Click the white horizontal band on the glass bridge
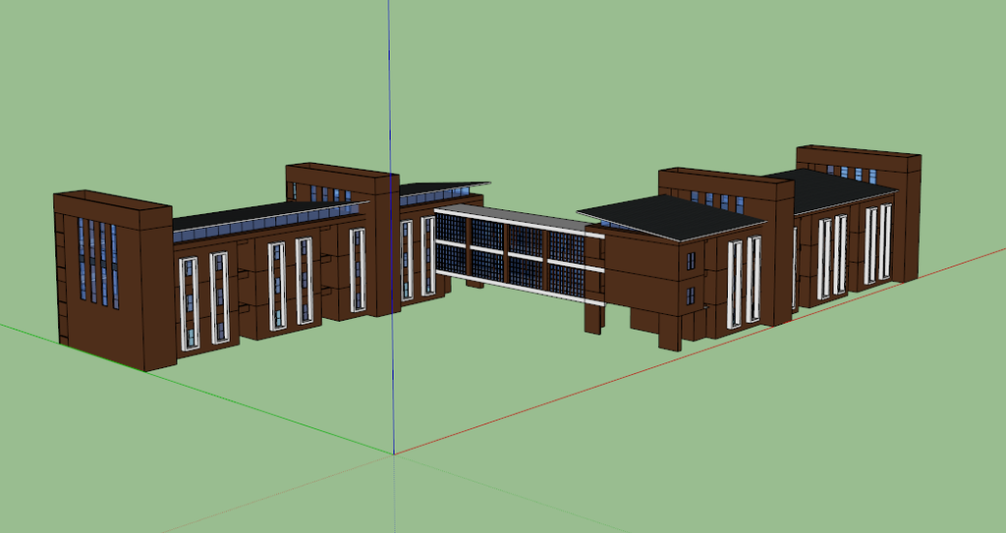 coord(511,251)
